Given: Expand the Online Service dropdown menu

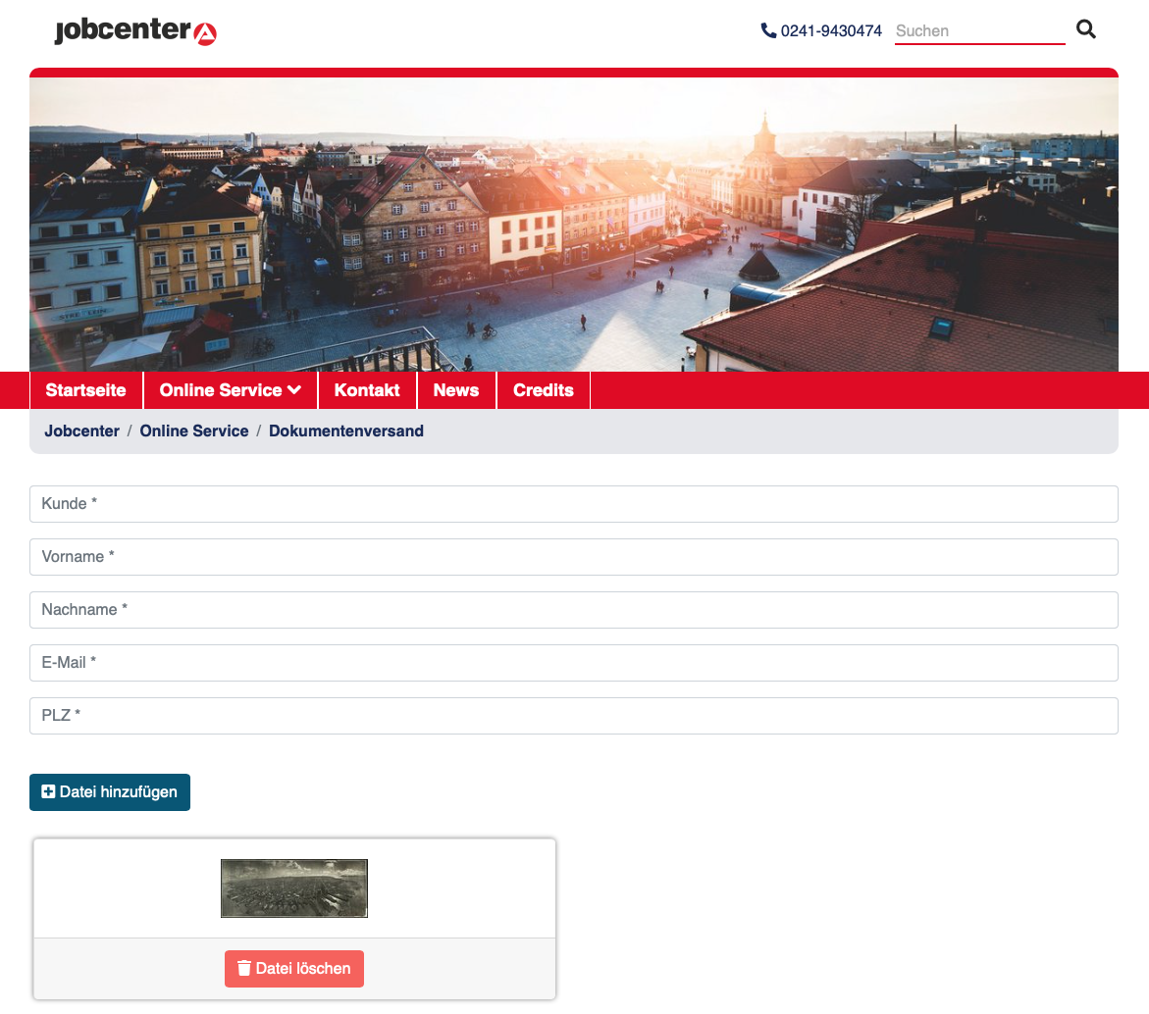Looking at the screenshot, I should tap(230, 390).
